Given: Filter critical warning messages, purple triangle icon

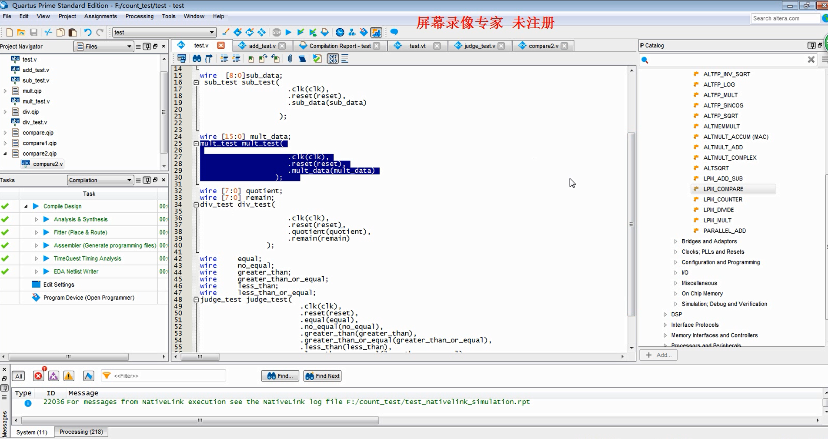Looking at the screenshot, I should tap(53, 376).
